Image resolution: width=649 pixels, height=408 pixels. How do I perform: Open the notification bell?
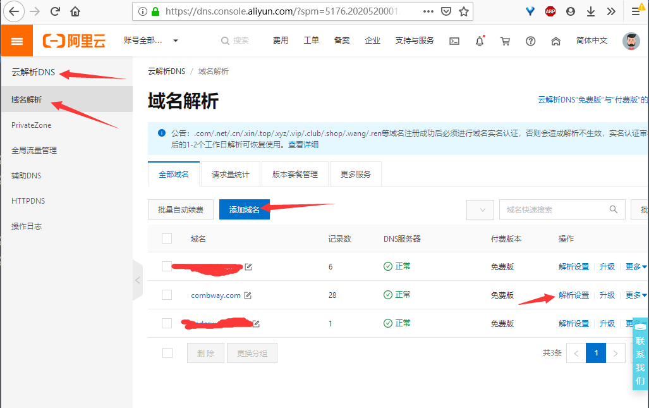(480, 41)
